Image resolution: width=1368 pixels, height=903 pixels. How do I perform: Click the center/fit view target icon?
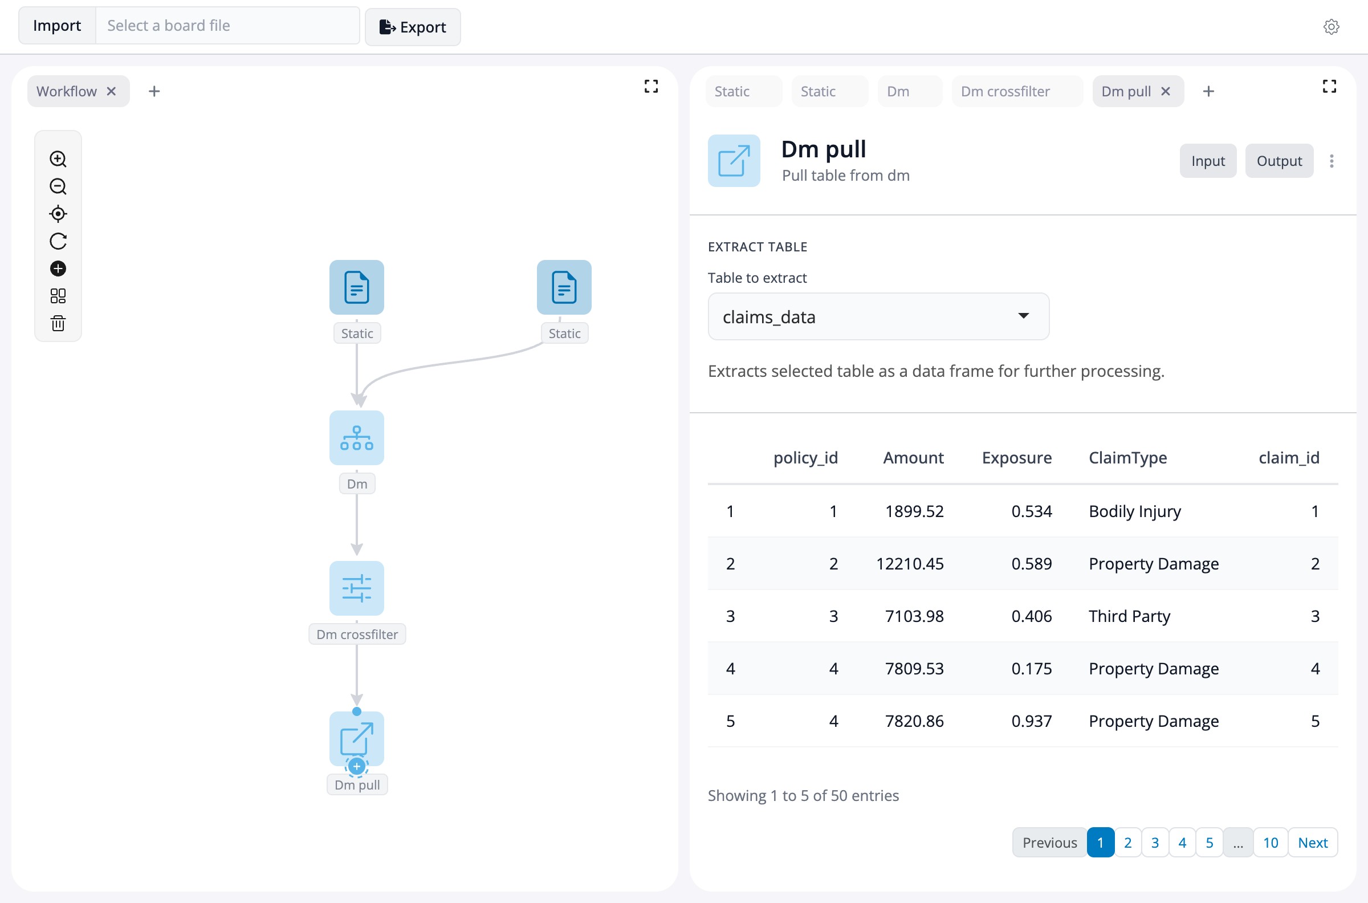click(x=58, y=214)
